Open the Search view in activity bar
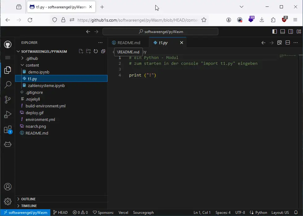Viewport: 303px width, 216px height. pyautogui.click(x=8, y=85)
